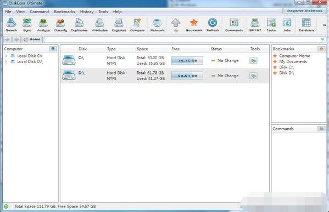Open the Attributes tool

[99, 25]
